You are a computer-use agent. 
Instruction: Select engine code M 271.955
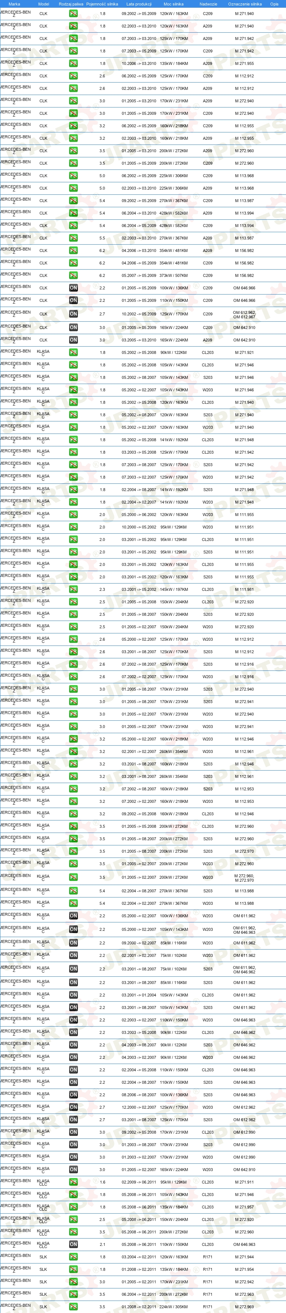pos(244,64)
